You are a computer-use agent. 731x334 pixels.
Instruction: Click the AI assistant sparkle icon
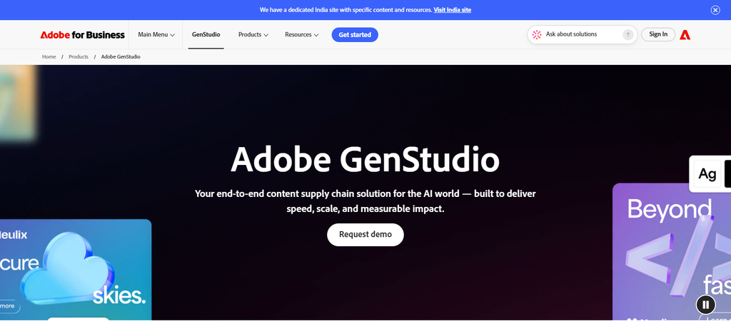click(537, 34)
